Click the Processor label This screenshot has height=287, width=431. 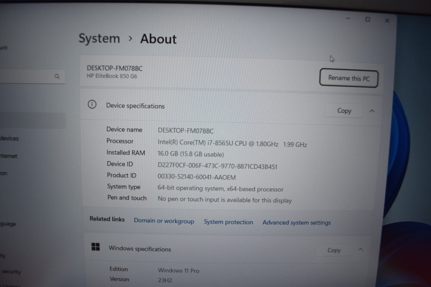click(x=119, y=141)
